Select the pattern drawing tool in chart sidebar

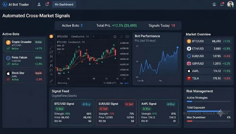51,56
